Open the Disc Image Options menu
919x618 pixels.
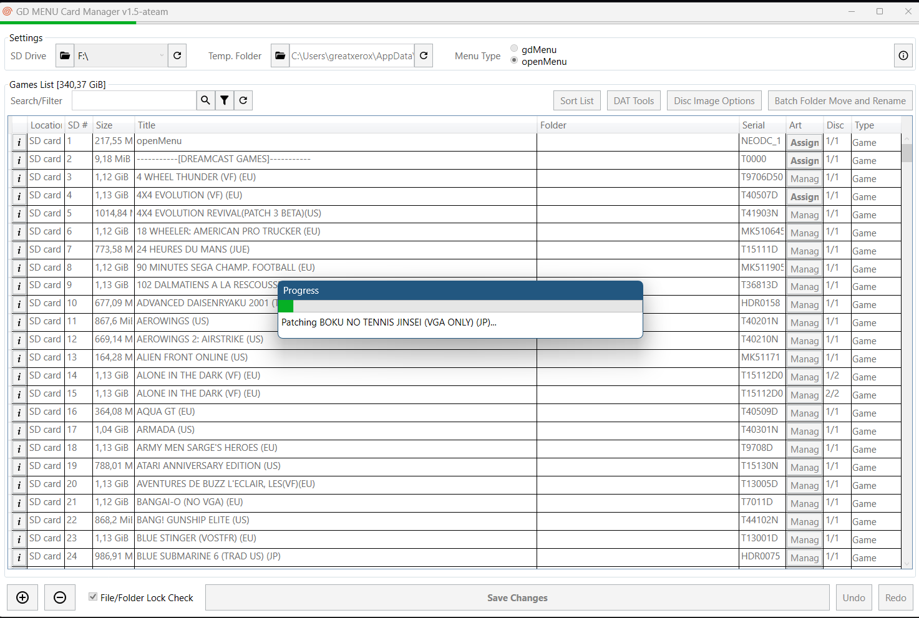click(714, 101)
